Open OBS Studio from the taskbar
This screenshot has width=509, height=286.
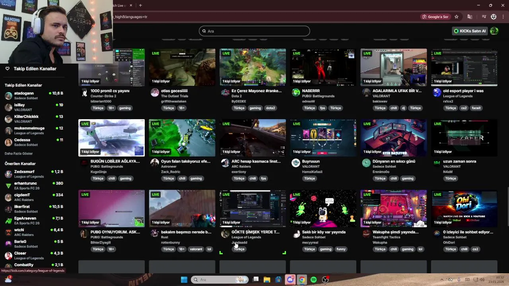[325, 280]
